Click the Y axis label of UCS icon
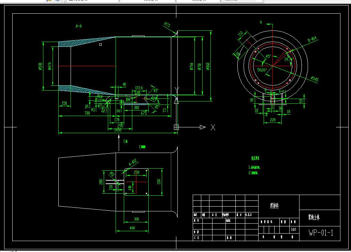The height and width of the screenshot is (252, 351). pyautogui.click(x=177, y=90)
